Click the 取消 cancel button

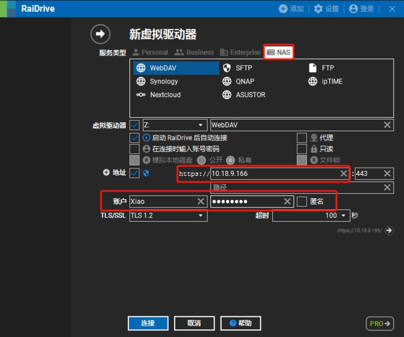click(x=194, y=323)
